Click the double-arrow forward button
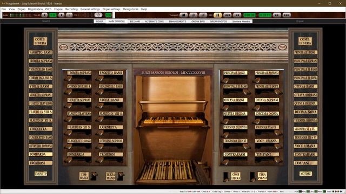This screenshot has height=194, width=346. click(x=277, y=15)
